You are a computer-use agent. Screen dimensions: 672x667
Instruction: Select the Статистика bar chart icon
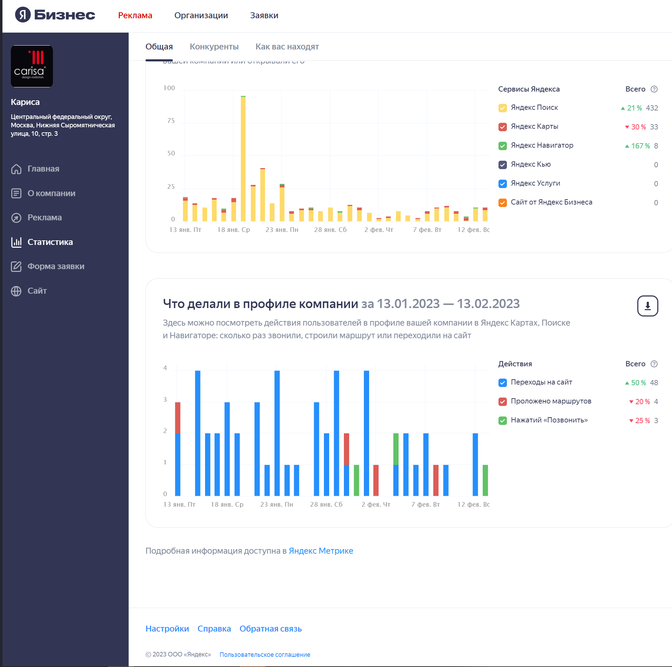16,242
